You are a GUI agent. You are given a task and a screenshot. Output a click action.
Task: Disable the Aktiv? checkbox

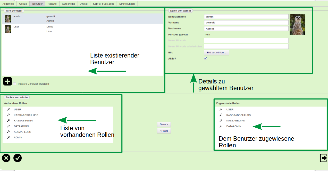click(x=205, y=58)
